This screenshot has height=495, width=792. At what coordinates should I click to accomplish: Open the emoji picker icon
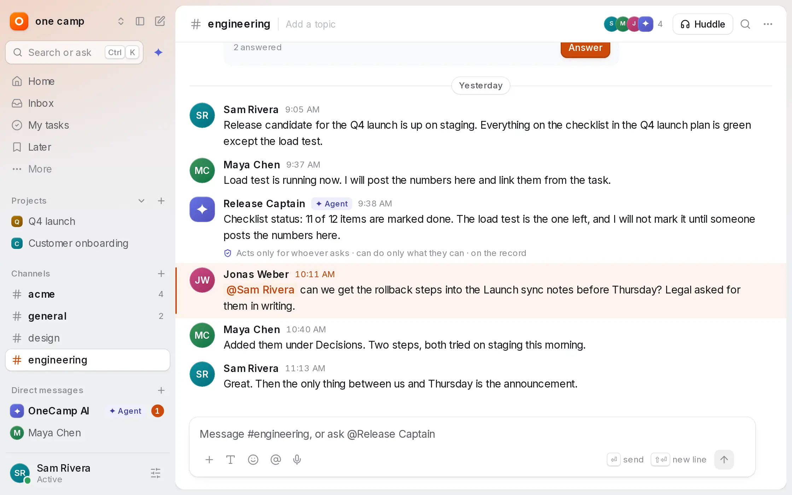(253, 460)
